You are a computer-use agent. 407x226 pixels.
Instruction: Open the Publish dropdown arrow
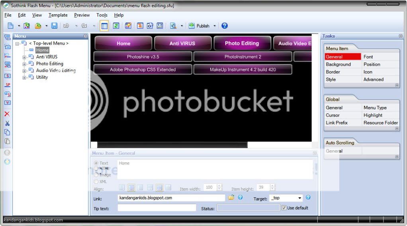tap(214, 26)
